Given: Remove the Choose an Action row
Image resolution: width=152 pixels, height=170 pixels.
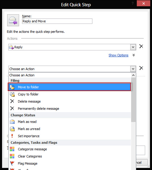Looking at the screenshot, I should point(141,68).
